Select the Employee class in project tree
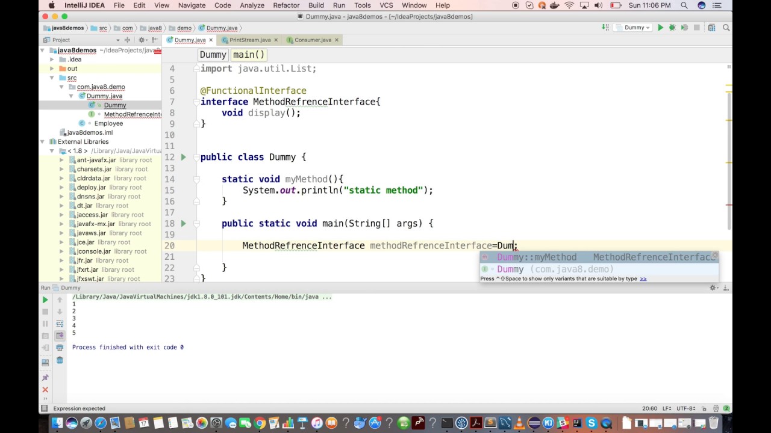The width and height of the screenshot is (771, 433). pos(108,123)
